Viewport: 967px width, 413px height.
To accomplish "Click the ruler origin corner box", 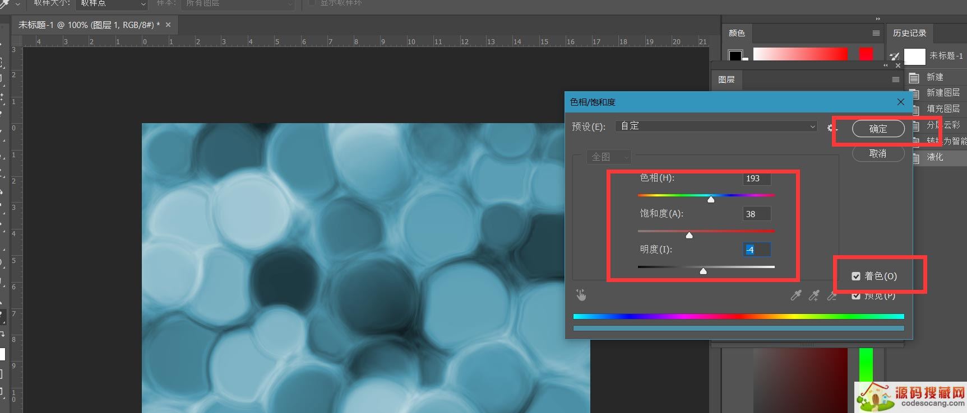I will click(x=16, y=41).
